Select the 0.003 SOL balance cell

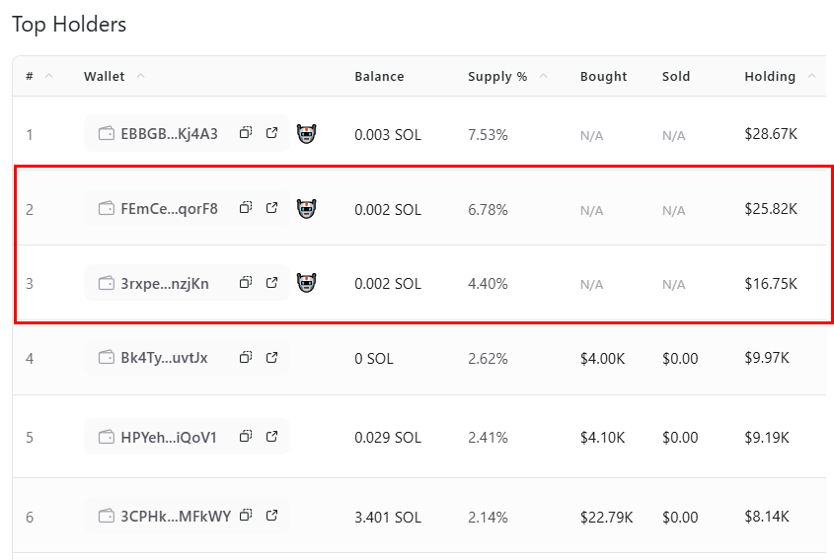(x=388, y=134)
